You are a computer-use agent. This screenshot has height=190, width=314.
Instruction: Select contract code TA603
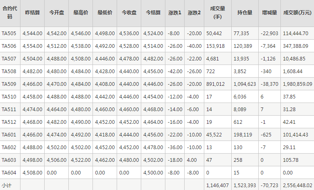click(9, 160)
